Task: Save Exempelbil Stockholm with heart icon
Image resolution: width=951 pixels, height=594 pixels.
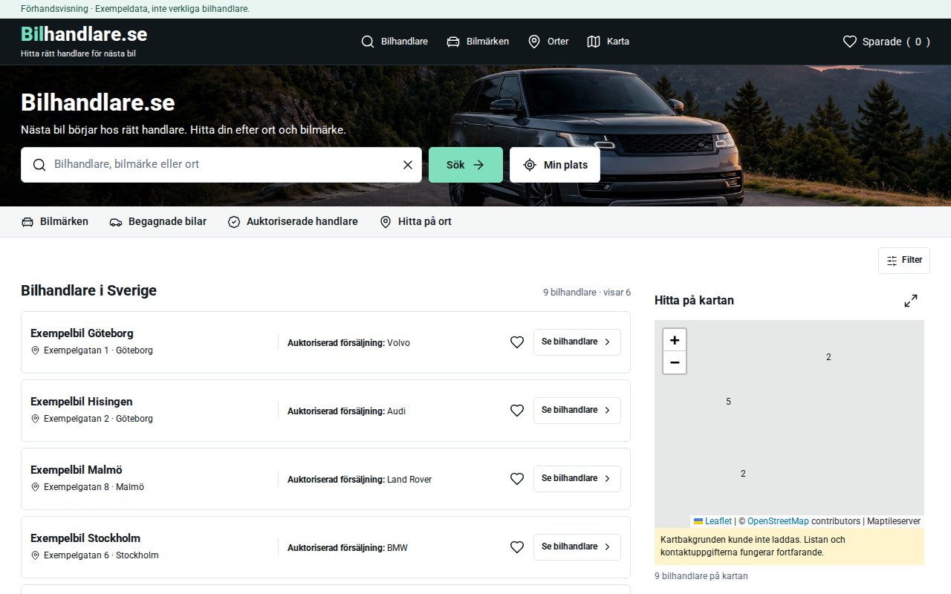Action: click(517, 547)
